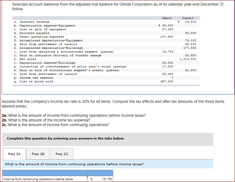This screenshot has width=235, height=182.
Task: Click the Other operating expenses debit amount
Action: [167, 37]
